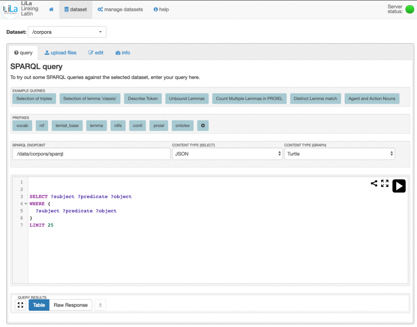Viewport: 417px width, 327px height.
Task: Open the dataset tab in navbar
Action: click(75, 9)
